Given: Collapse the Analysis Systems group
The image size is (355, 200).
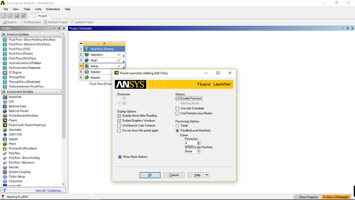Looking at the screenshot, I should click(3, 34).
